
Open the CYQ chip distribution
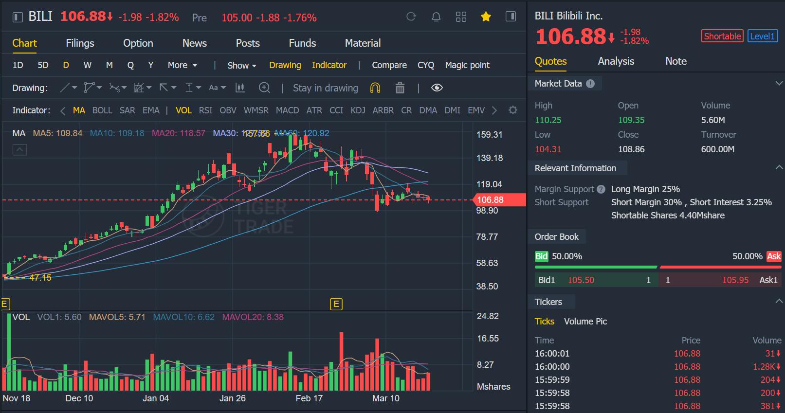pos(426,65)
